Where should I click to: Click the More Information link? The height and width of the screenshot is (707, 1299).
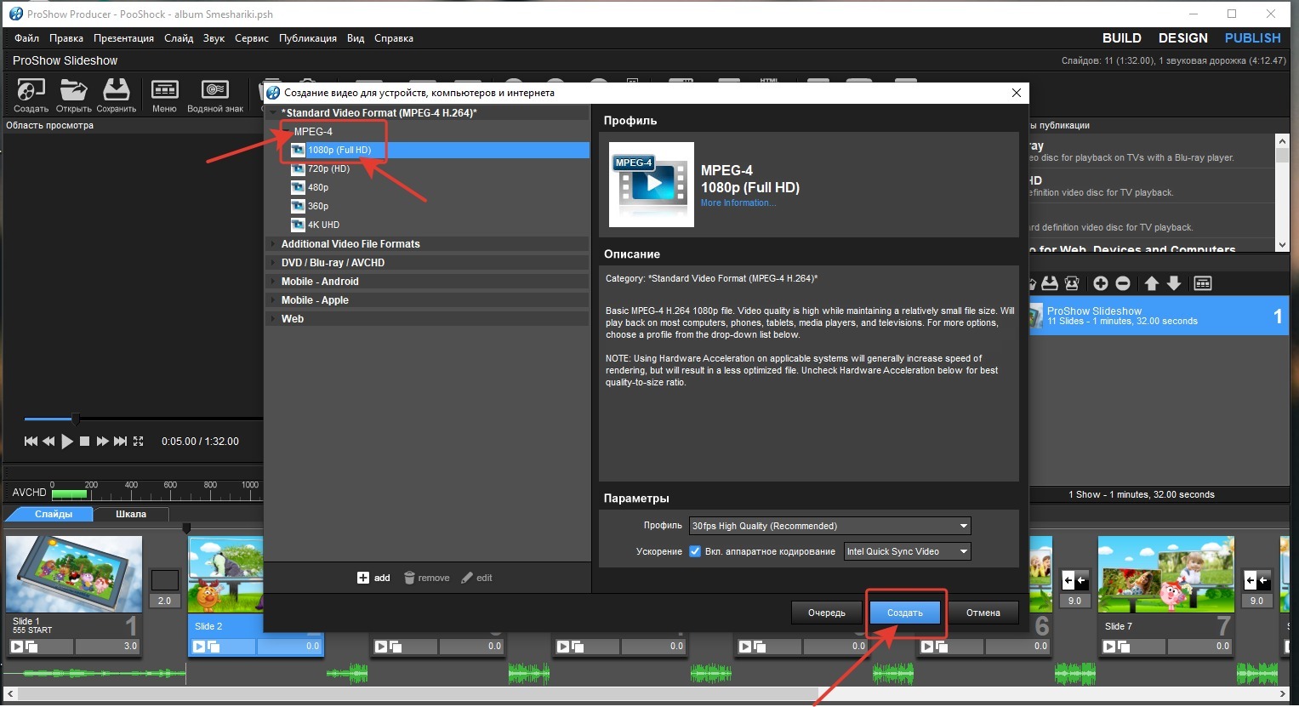point(738,203)
